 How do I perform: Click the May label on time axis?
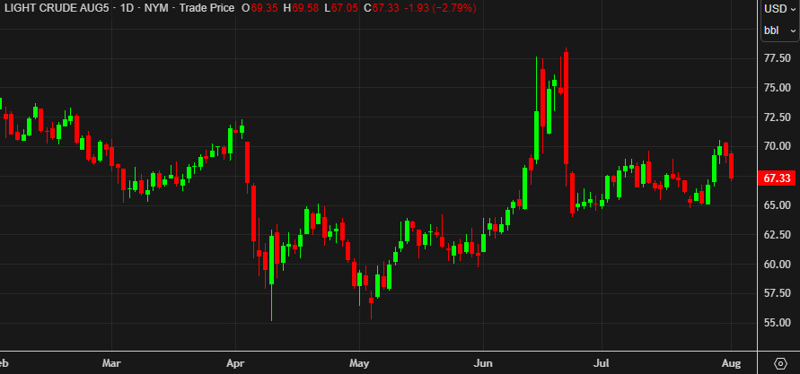point(359,363)
